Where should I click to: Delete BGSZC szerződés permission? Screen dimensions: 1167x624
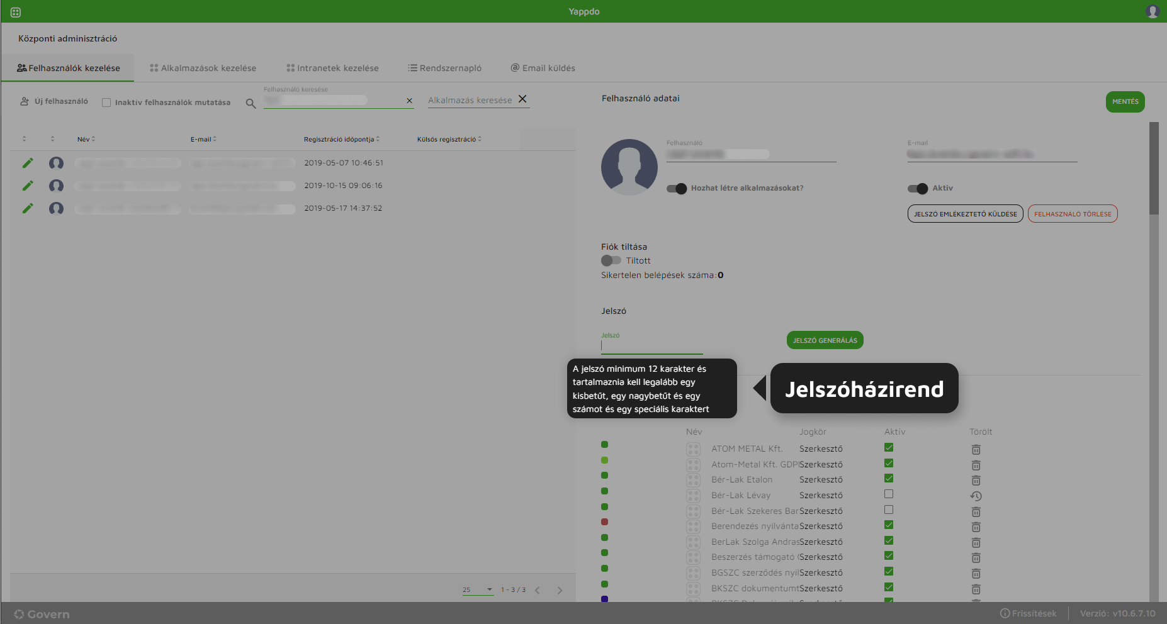point(976,573)
